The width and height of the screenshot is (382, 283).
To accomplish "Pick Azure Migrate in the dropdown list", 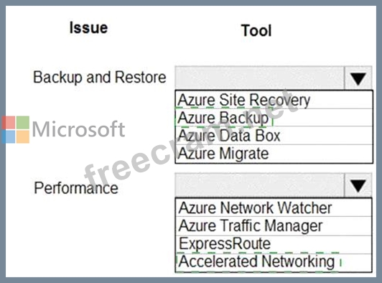I will 274,154.
